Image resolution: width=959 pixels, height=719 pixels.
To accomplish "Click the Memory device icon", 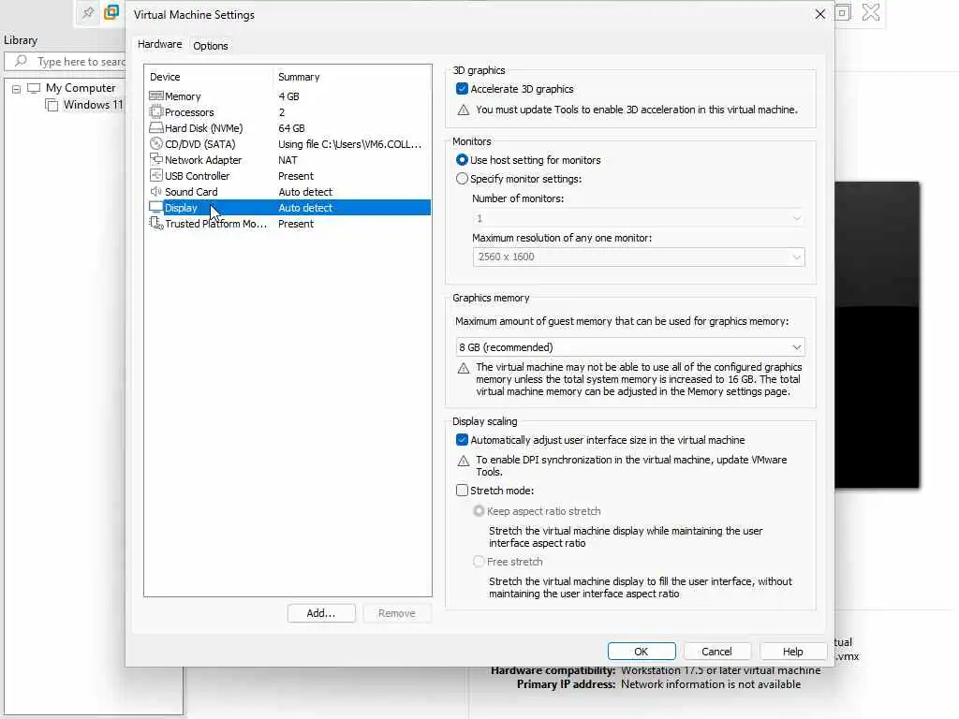I will 156,96.
